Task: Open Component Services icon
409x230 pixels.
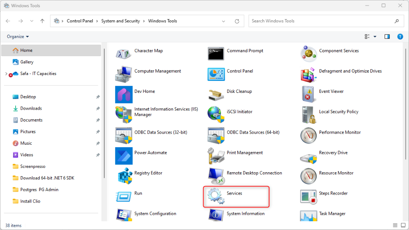Action: point(308,53)
